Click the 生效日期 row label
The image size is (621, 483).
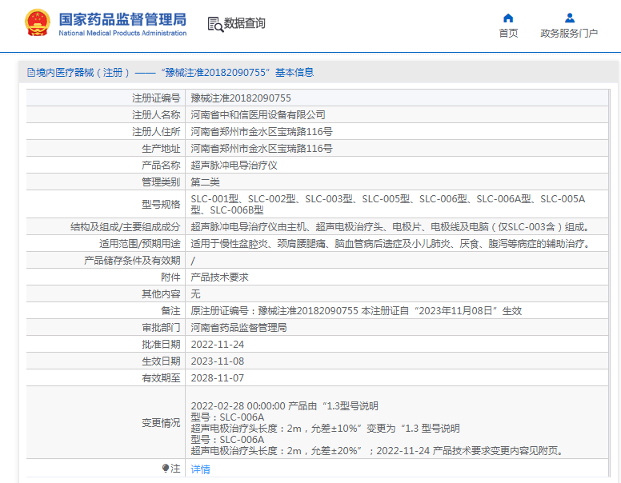pyautogui.click(x=161, y=361)
